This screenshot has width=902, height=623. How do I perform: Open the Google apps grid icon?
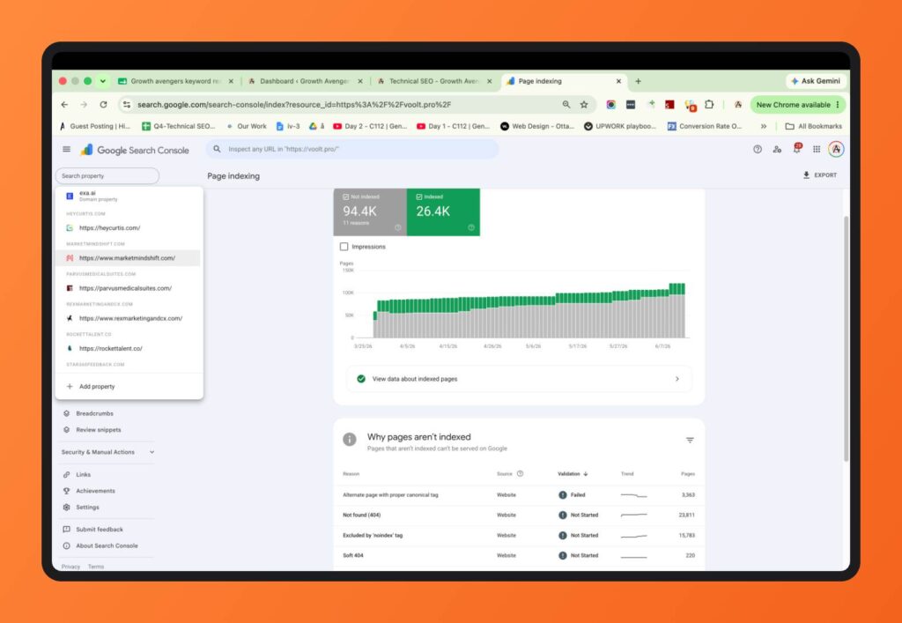817,150
